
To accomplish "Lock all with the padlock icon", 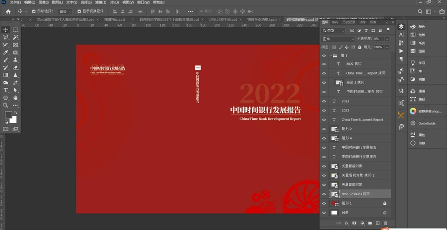I will click(x=360, y=47).
